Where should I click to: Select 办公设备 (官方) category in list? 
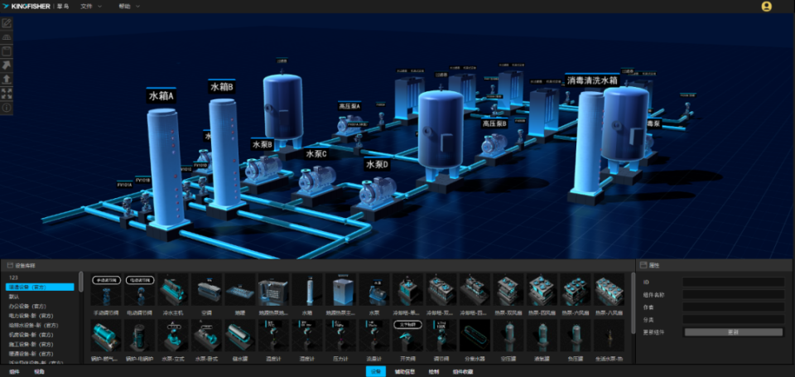coord(31,306)
